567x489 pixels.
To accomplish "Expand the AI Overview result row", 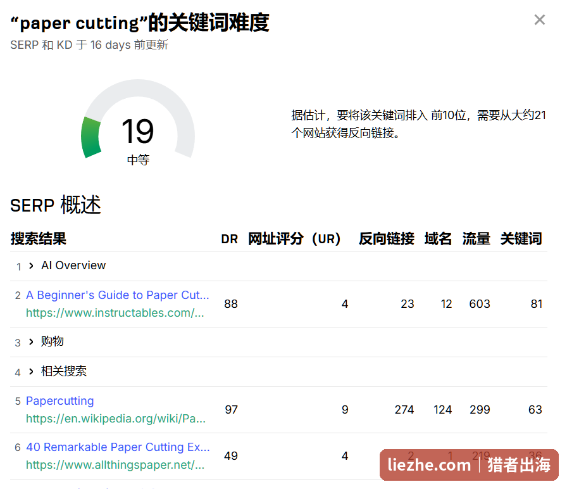I will tap(31, 265).
